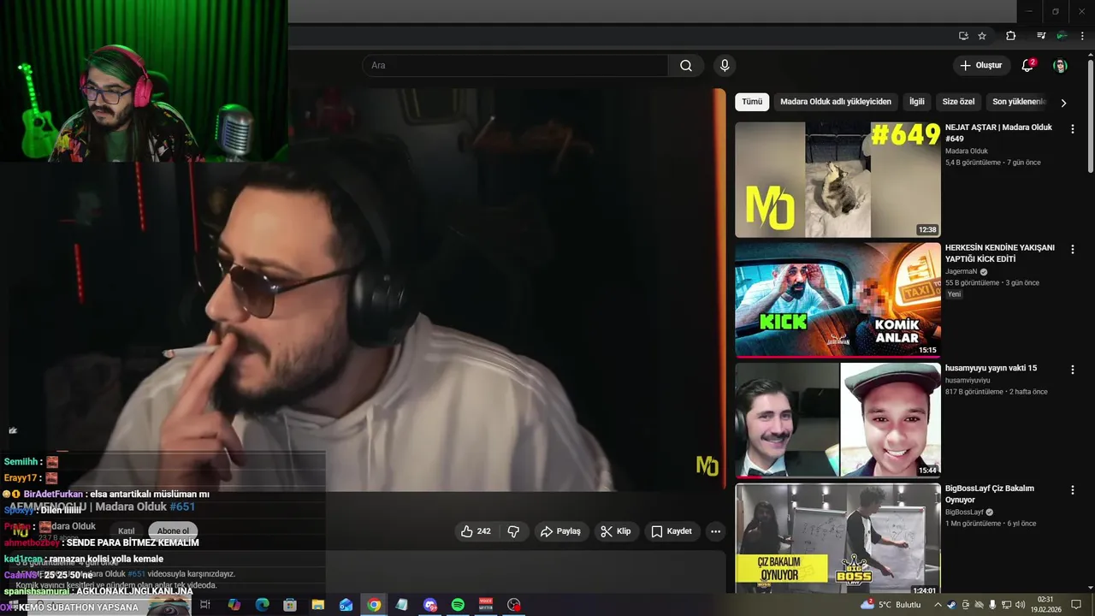
Task: Select Madara Olduk adlı yükleyiciden chip
Action: 836,102
